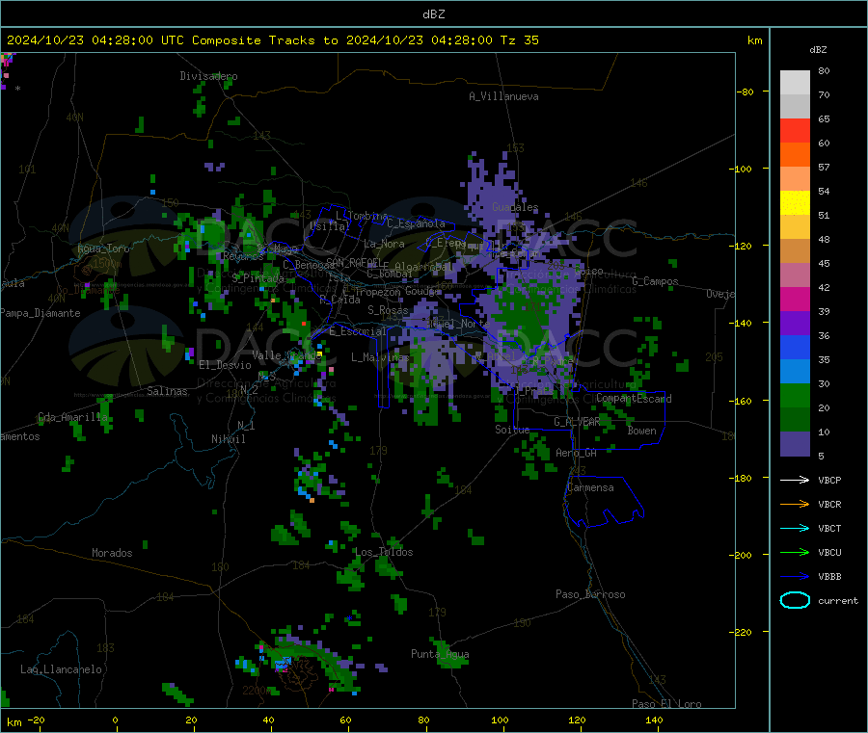Image resolution: width=868 pixels, height=733 pixels.
Task: Click the 'Paso_El_Loro' map label
Action: click(666, 704)
